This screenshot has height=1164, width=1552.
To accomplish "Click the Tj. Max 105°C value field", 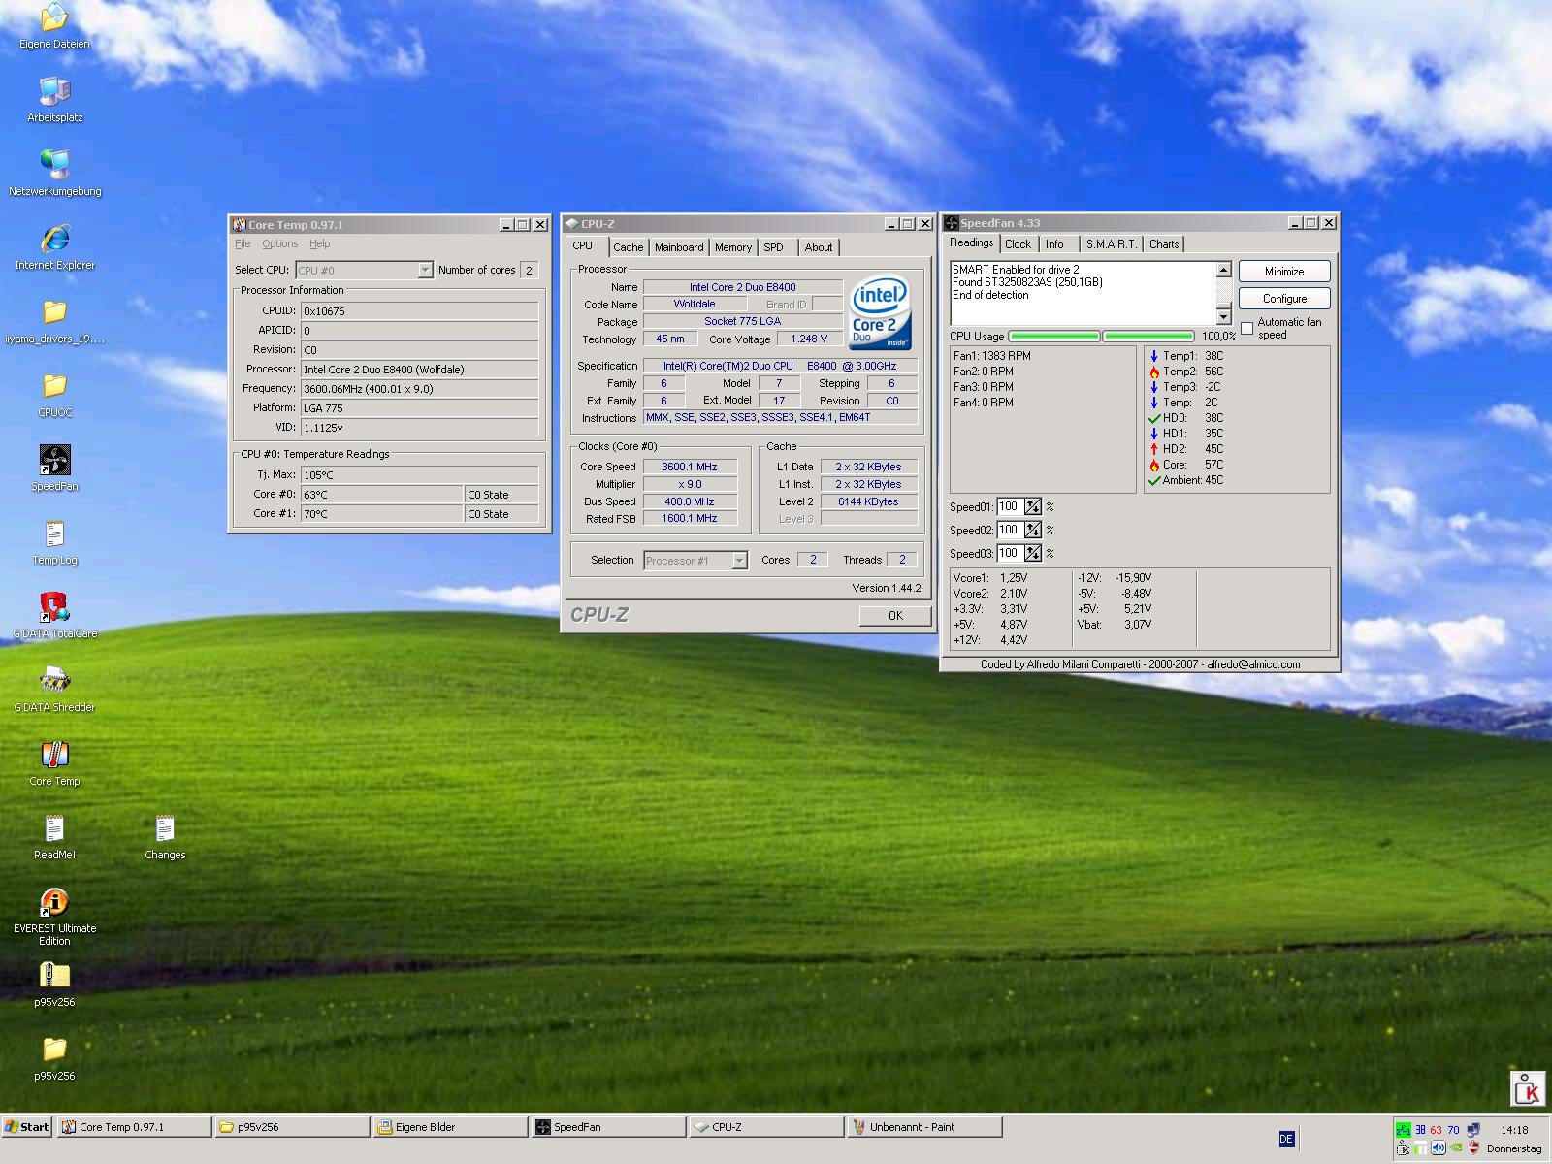I will 419,475.
